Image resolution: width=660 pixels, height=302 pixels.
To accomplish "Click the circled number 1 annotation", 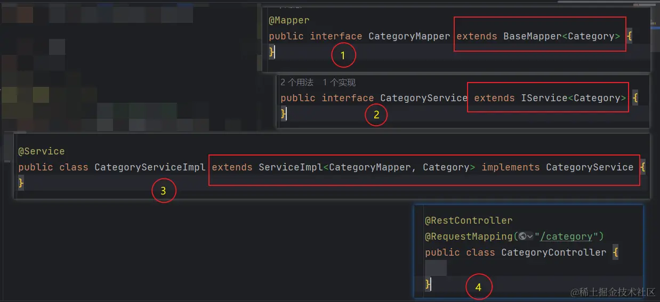I will coord(343,55).
